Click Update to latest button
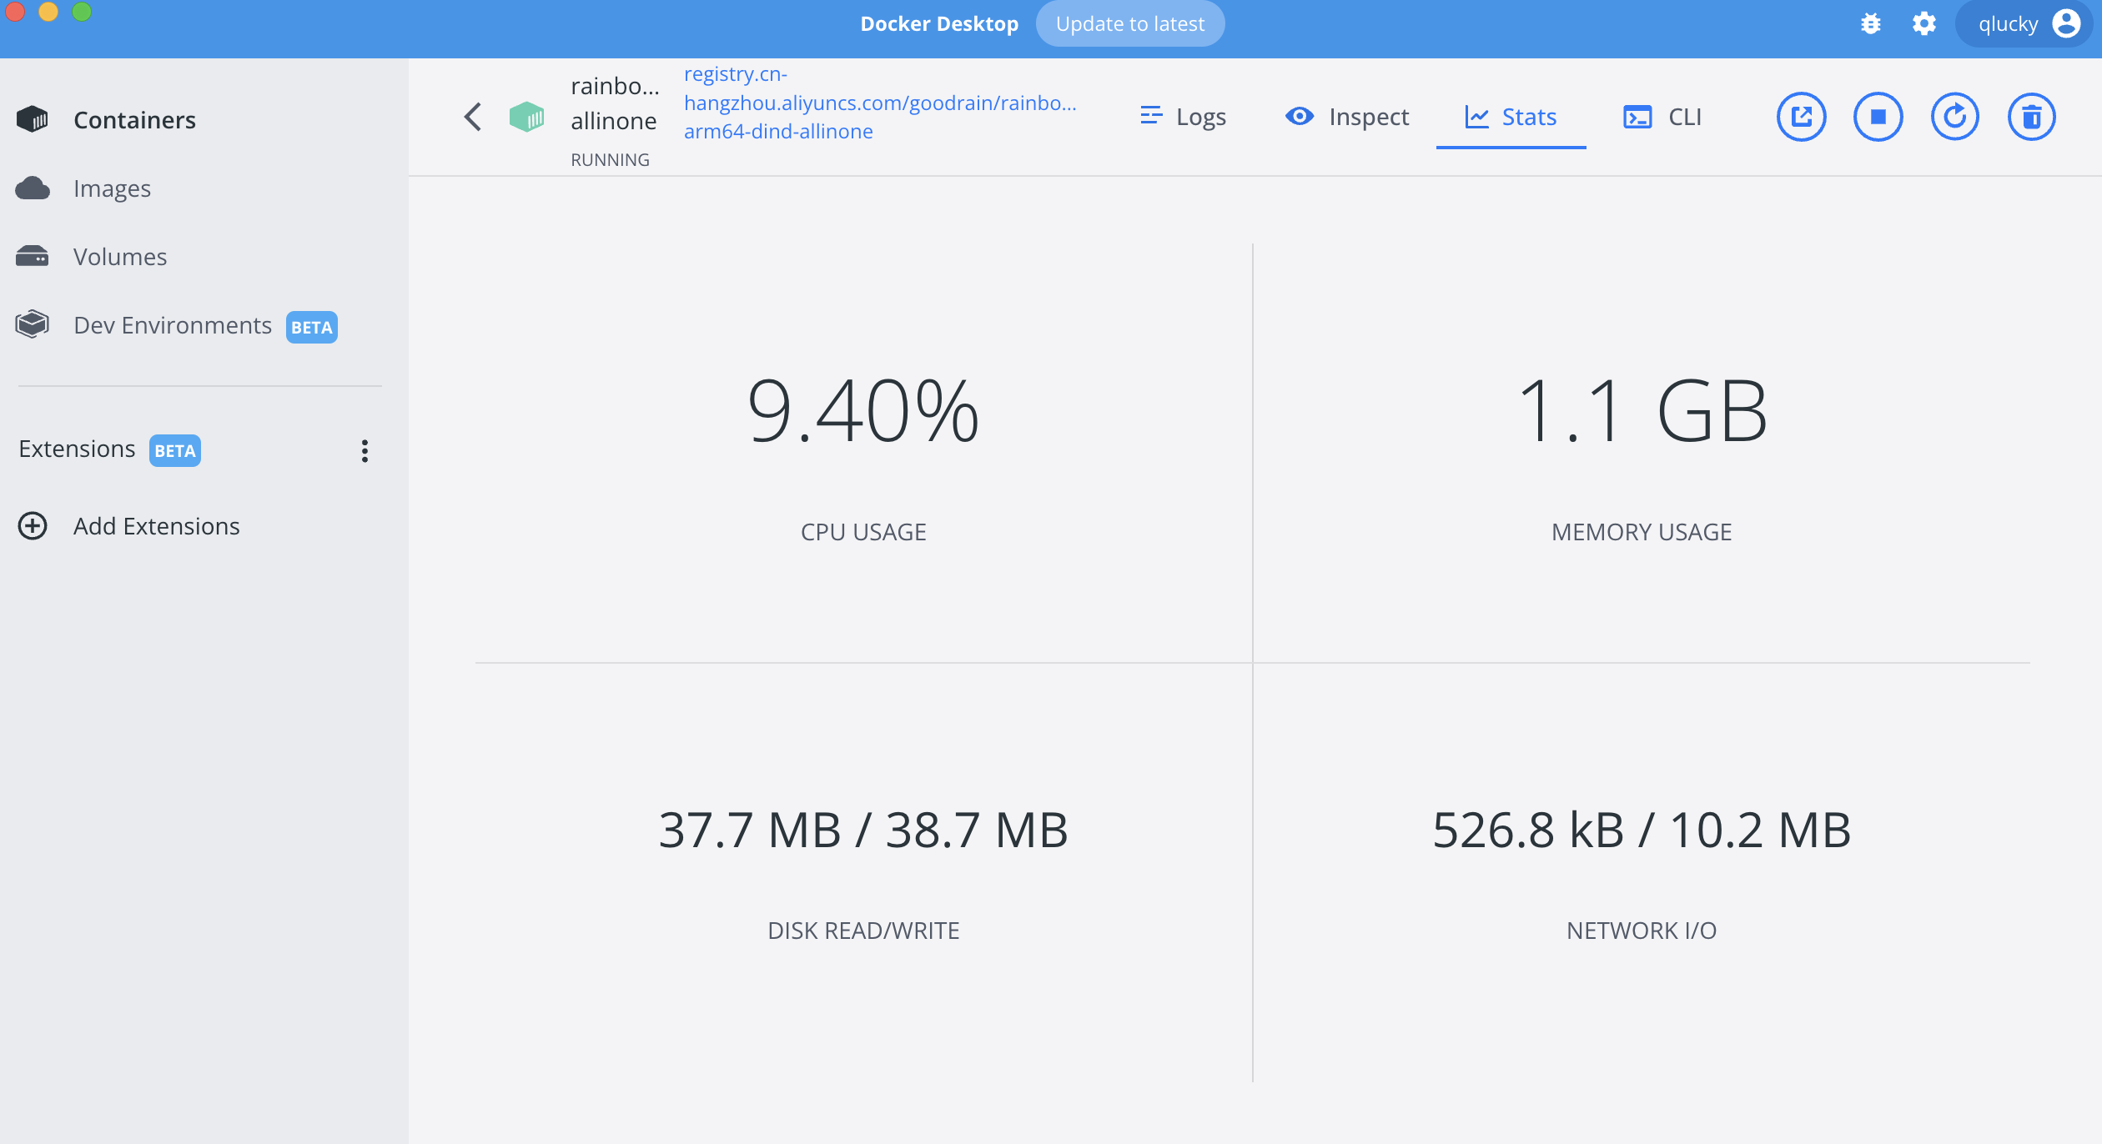 tap(1130, 24)
